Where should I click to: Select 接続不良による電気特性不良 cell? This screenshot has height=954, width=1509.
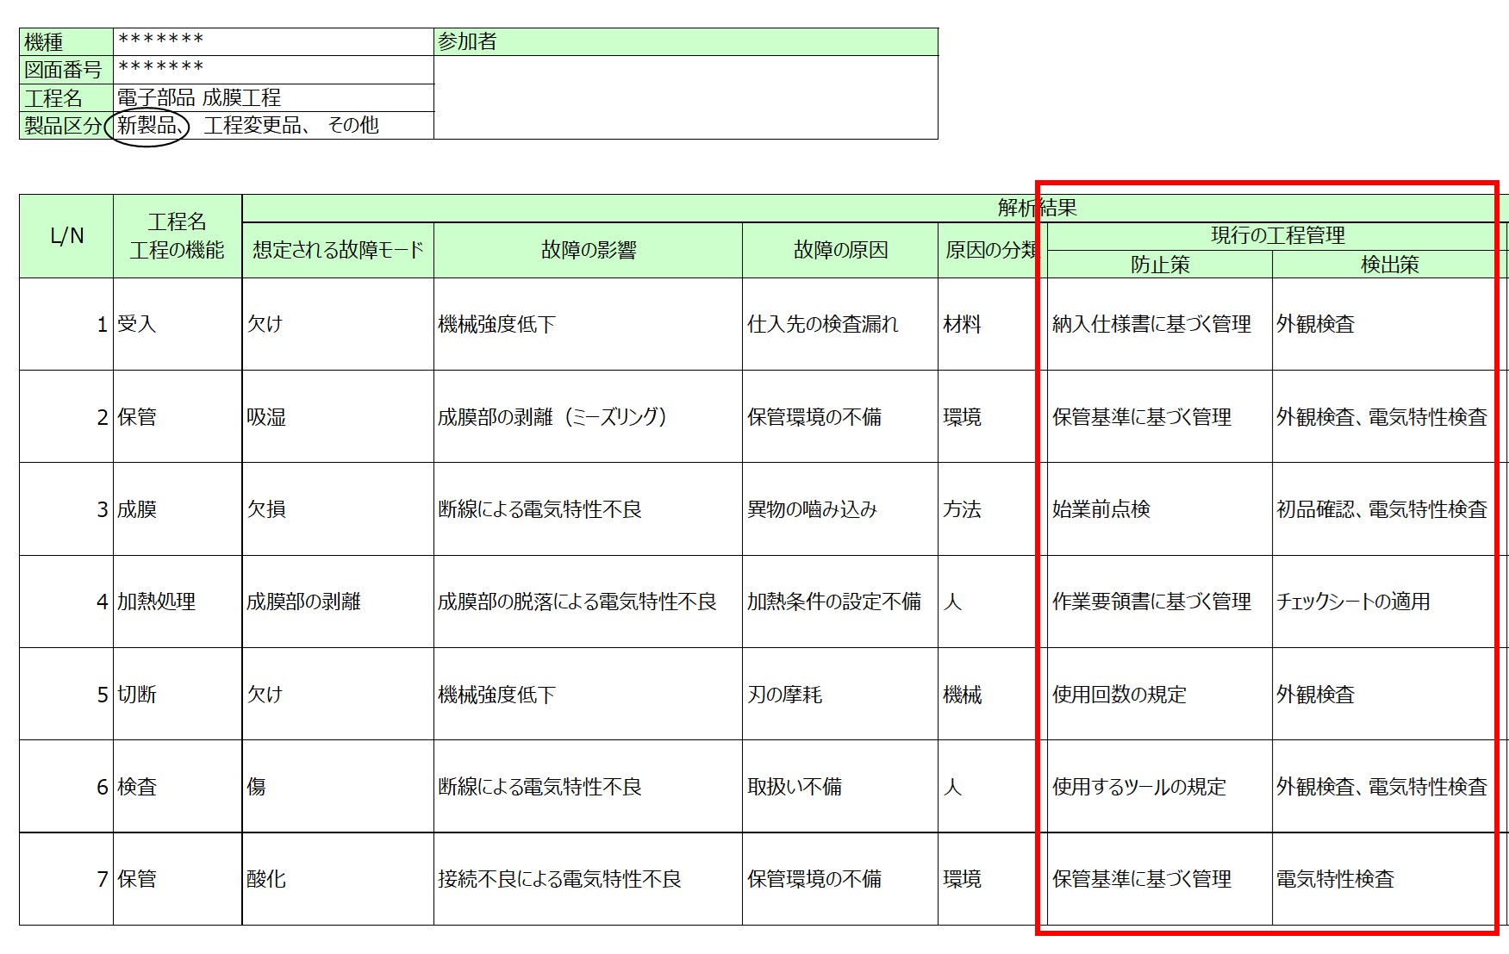[x=588, y=879]
